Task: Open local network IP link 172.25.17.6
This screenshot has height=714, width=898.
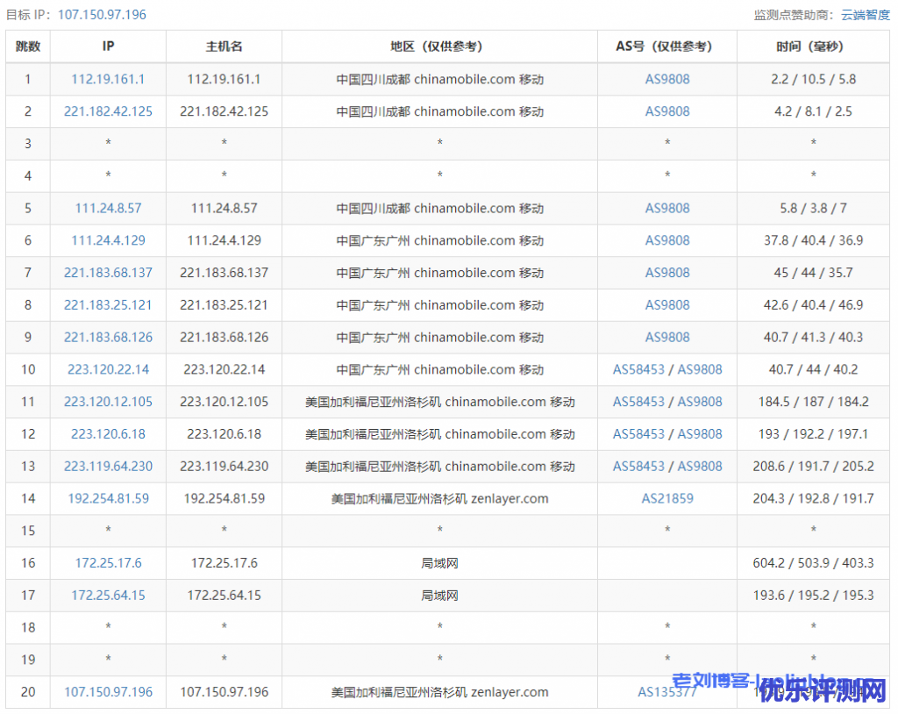Action: pyautogui.click(x=108, y=563)
